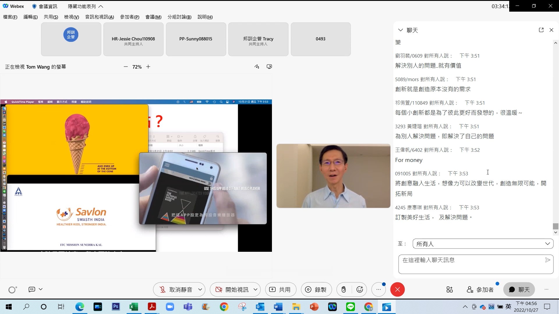
Task: Show hidden tray icons chevron
Action: 465,307
